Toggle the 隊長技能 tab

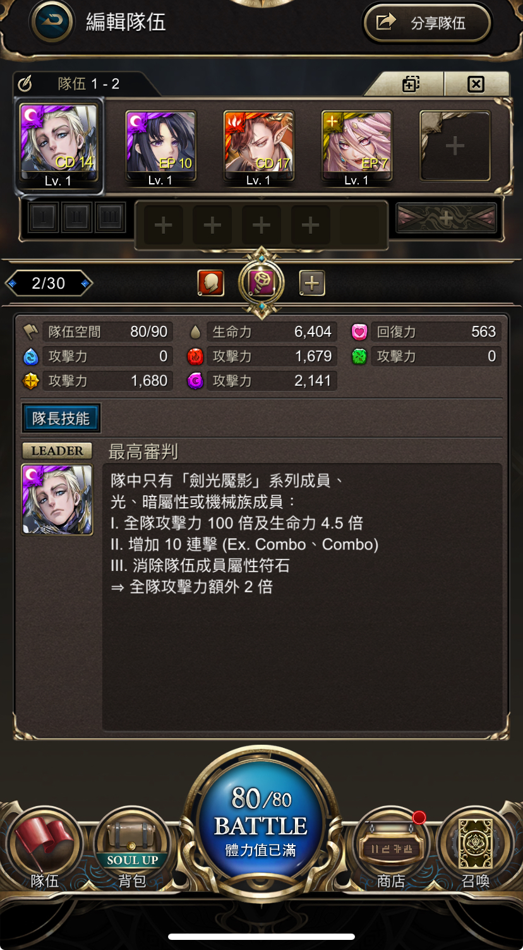(61, 418)
